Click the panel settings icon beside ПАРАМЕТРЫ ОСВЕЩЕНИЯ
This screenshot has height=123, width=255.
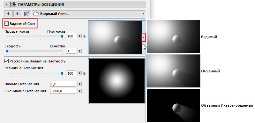pyautogui.click(x=13, y=4)
